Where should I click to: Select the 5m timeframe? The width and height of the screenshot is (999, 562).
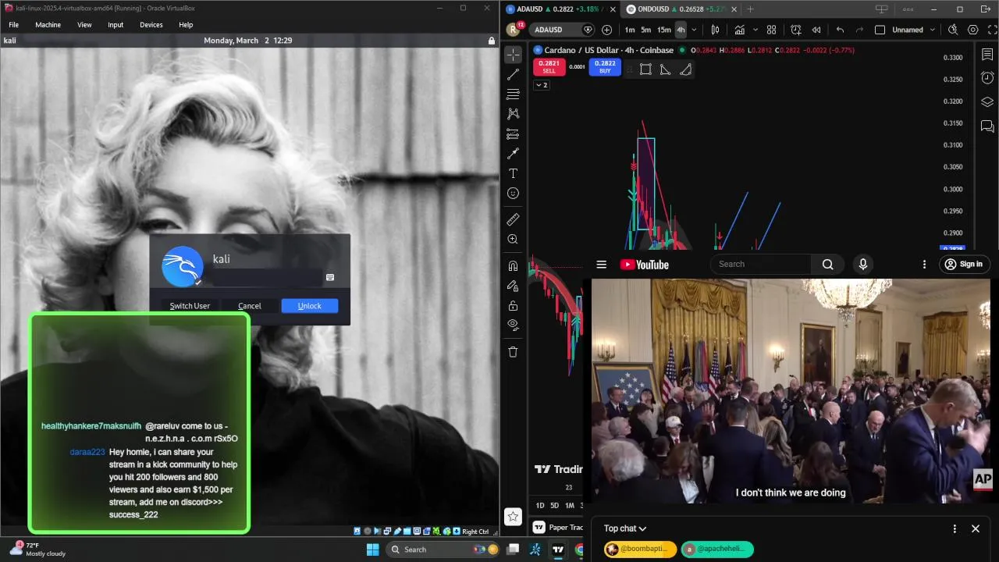tap(646, 30)
